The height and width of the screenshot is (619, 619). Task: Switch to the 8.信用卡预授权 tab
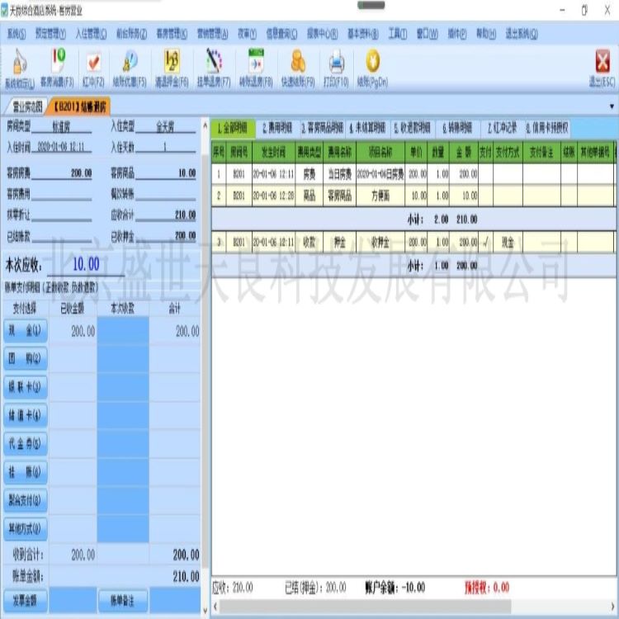point(547,127)
